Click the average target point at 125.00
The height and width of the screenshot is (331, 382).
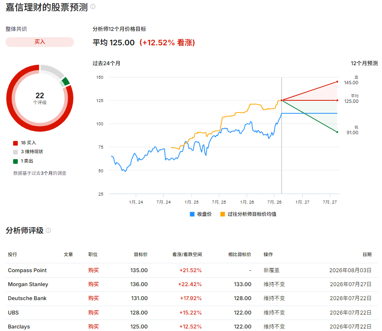tap(337, 100)
